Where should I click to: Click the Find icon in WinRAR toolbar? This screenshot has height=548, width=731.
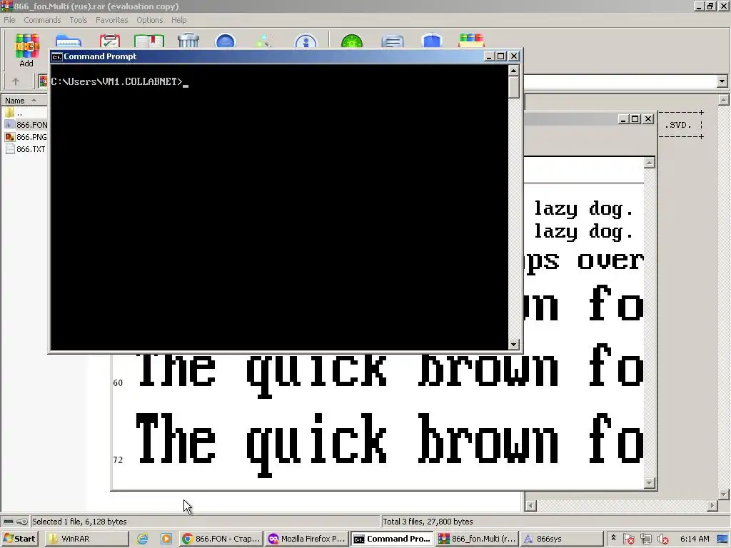pos(226,41)
